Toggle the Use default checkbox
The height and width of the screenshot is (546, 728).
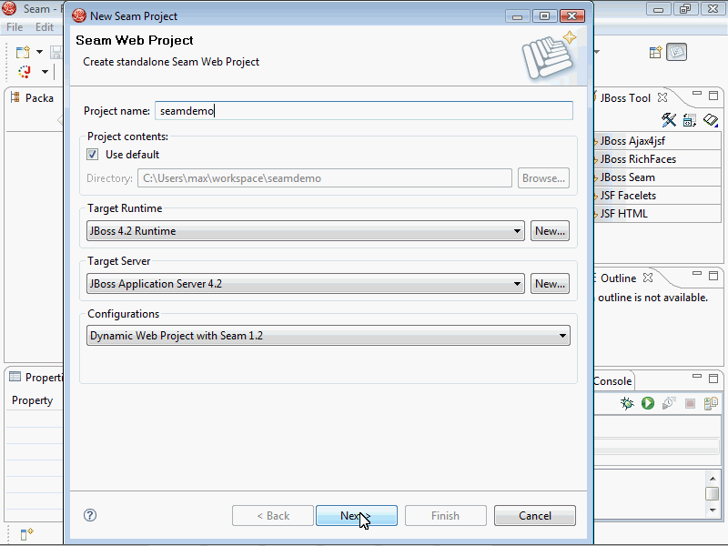point(93,155)
